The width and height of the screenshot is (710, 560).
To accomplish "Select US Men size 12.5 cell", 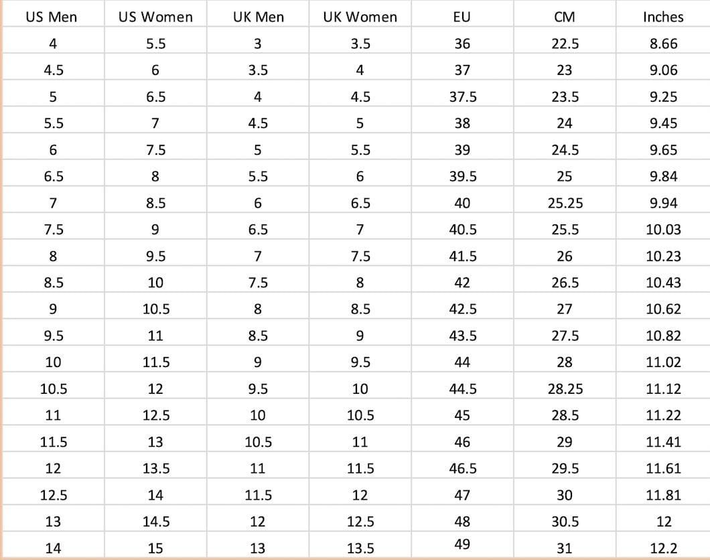I will (52, 495).
